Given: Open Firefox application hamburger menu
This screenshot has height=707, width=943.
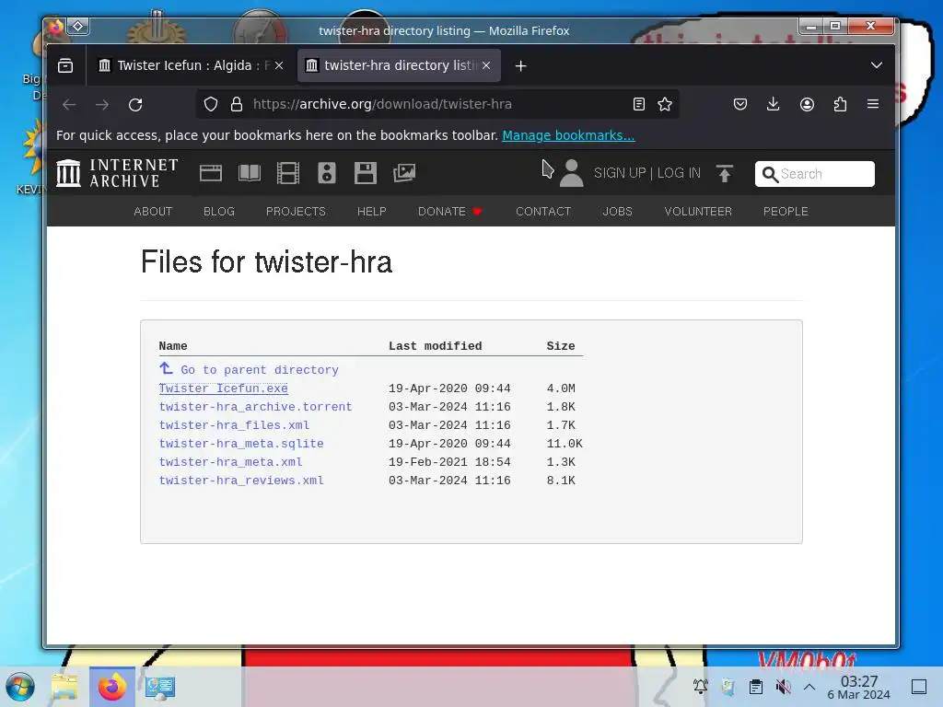Looking at the screenshot, I should point(873,104).
